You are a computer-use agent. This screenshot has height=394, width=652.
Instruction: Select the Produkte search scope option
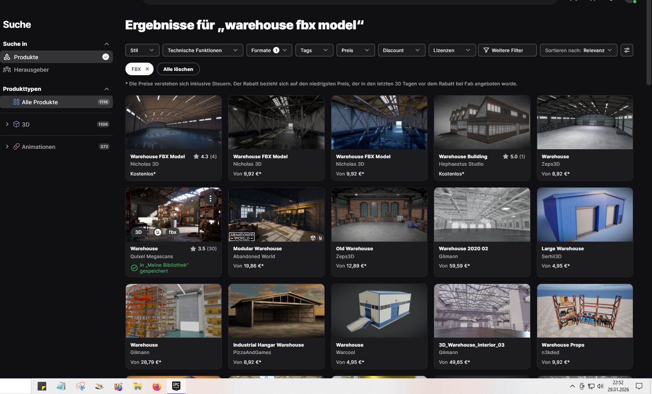[56, 57]
